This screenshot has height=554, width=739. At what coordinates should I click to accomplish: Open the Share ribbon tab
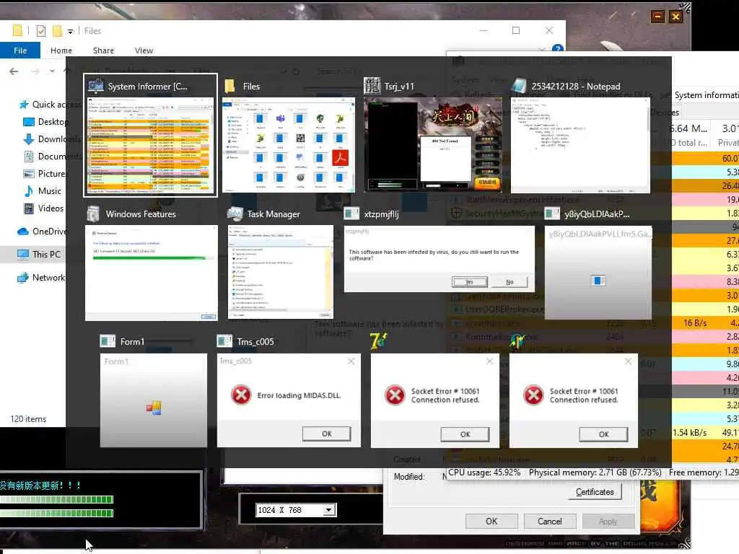(103, 50)
